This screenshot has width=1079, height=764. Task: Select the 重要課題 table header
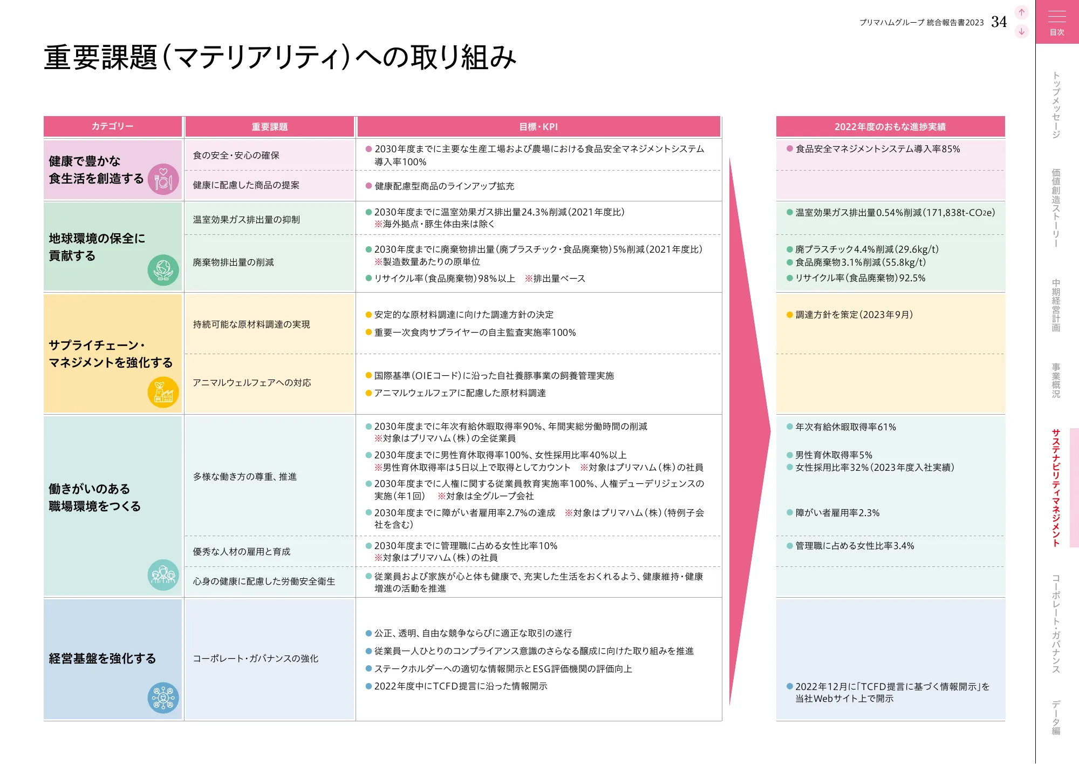pos(270,127)
